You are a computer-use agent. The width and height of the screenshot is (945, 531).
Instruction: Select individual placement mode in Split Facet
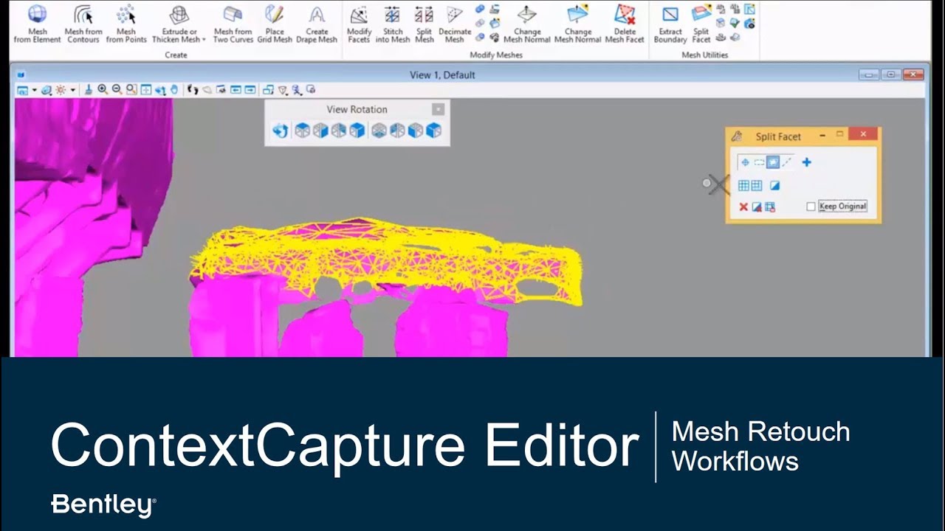point(745,162)
